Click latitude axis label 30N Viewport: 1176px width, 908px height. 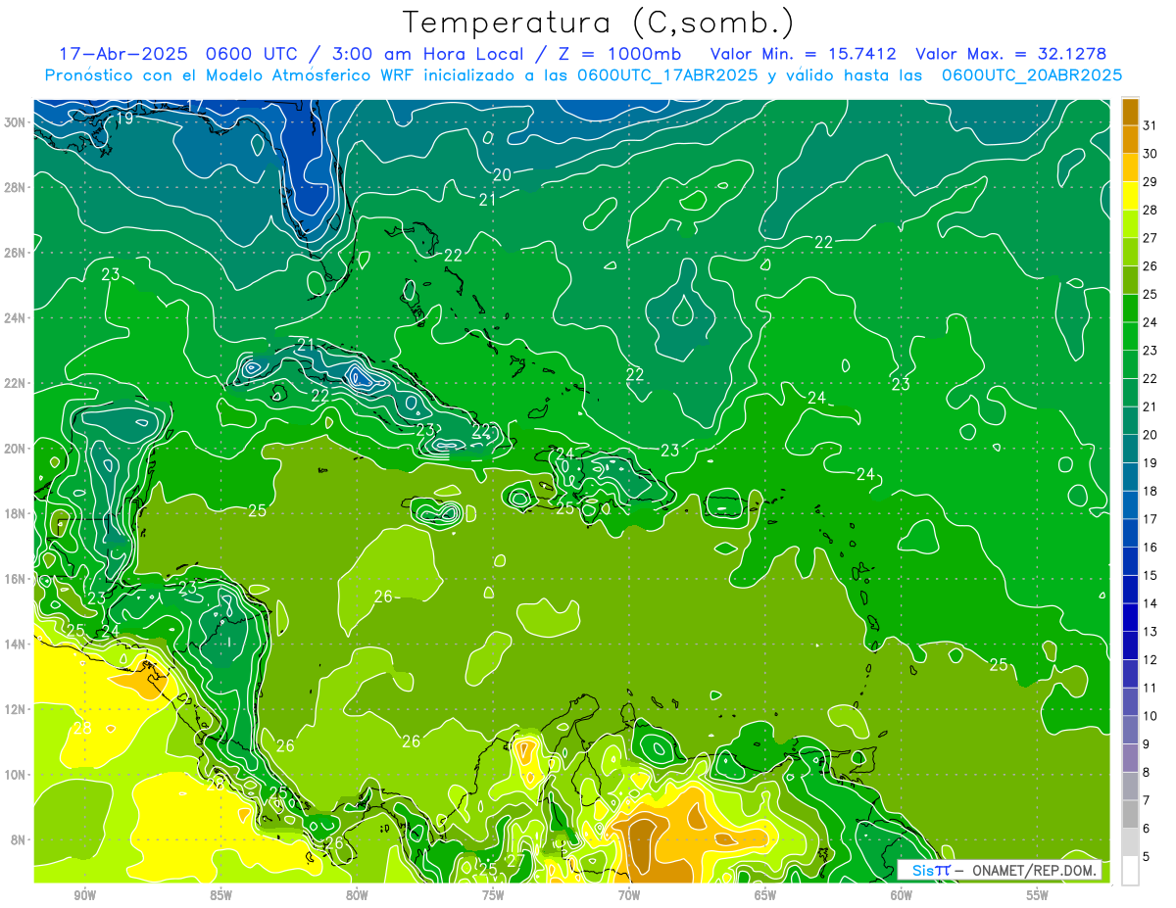[x=15, y=122]
